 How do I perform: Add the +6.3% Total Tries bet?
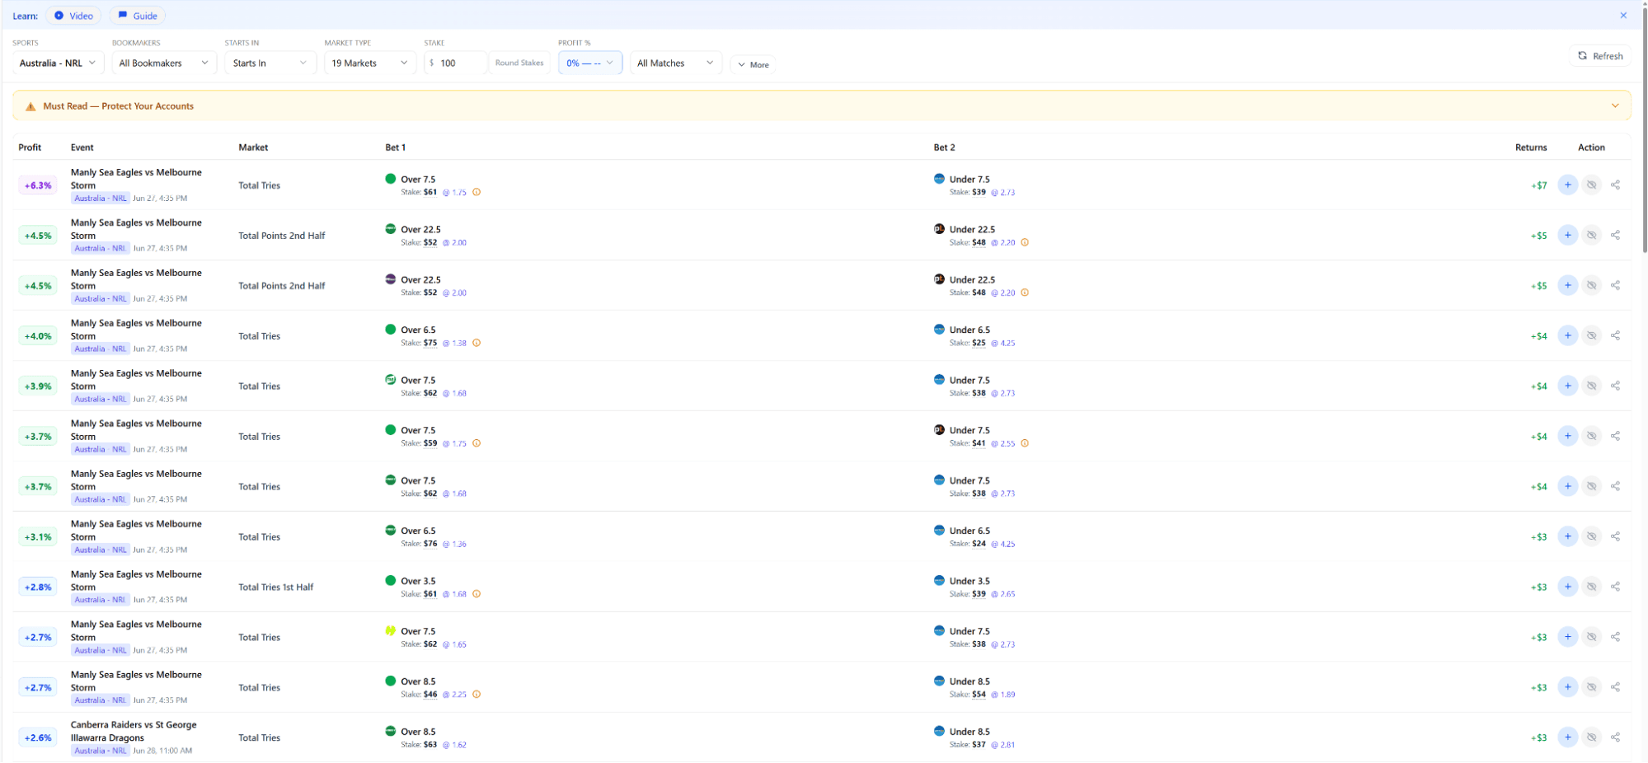pyautogui.click(x=1567, y=185)
